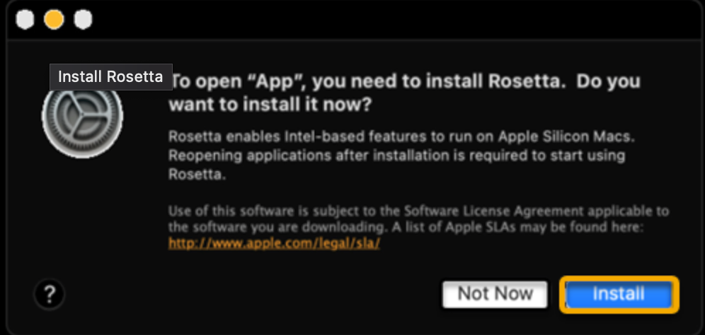Screen dimensions: 705x335
Task: Click the "Install Rosetta" tooltip label
Action: click(x=110, y=77)
